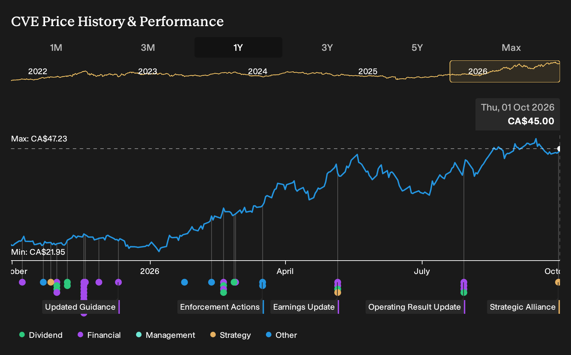This screenshot has width=571, height=355.
Task: Jump to 2024 on the overview timeline
Action: [x=258, y=71]
